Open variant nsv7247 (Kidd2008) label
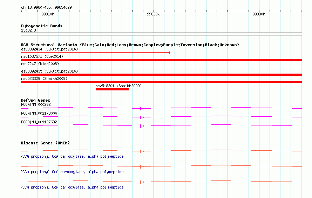The width and height of the screenshot is (312, 198). pos(40,64)
